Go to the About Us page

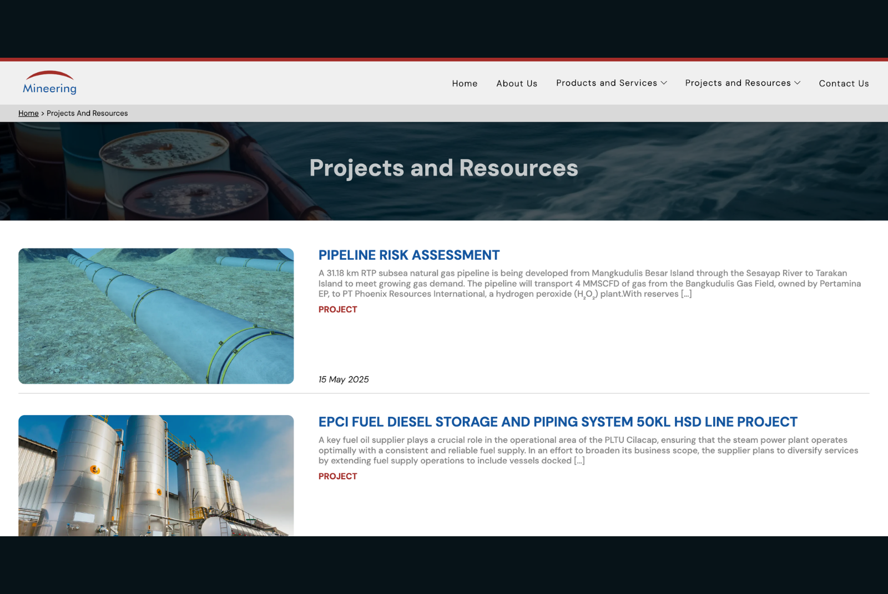click(517, 83)
